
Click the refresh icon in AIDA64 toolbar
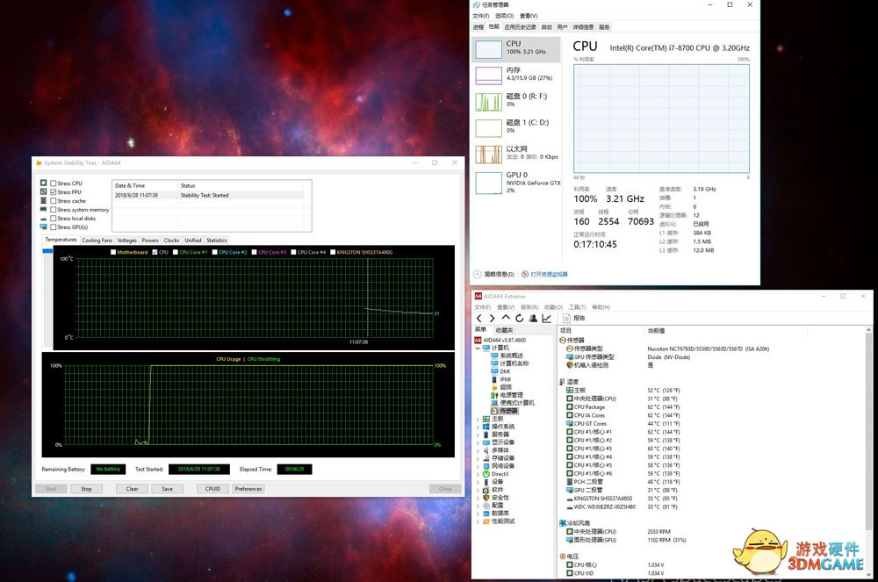(x=519, y=319)
